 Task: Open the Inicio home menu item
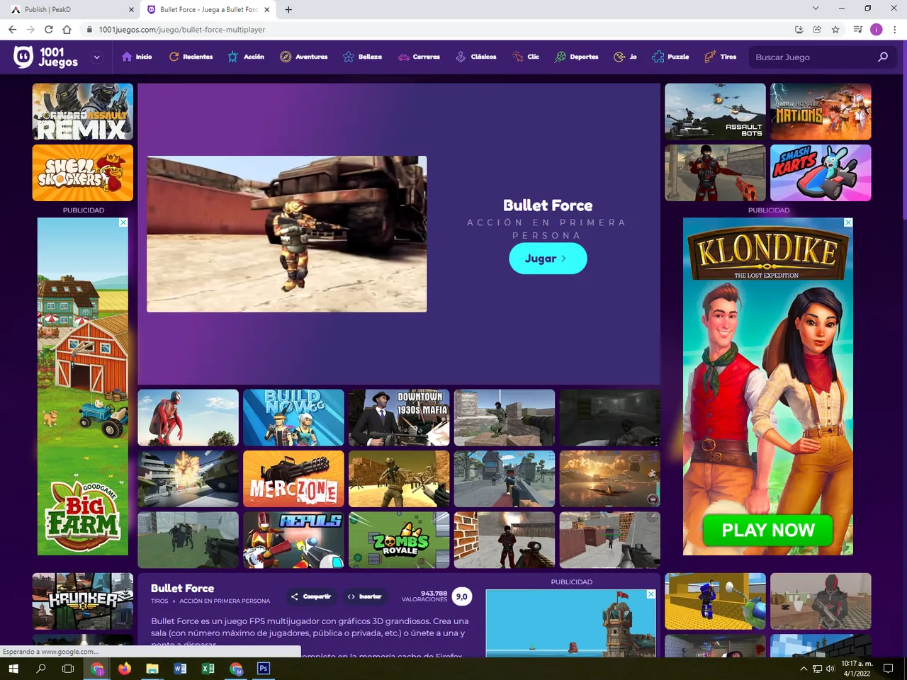click(137, 57)
